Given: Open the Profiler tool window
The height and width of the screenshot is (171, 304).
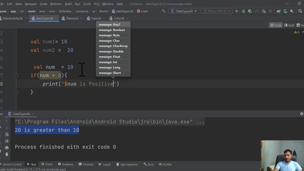Looking at the screenshot, I should point(165,164).
